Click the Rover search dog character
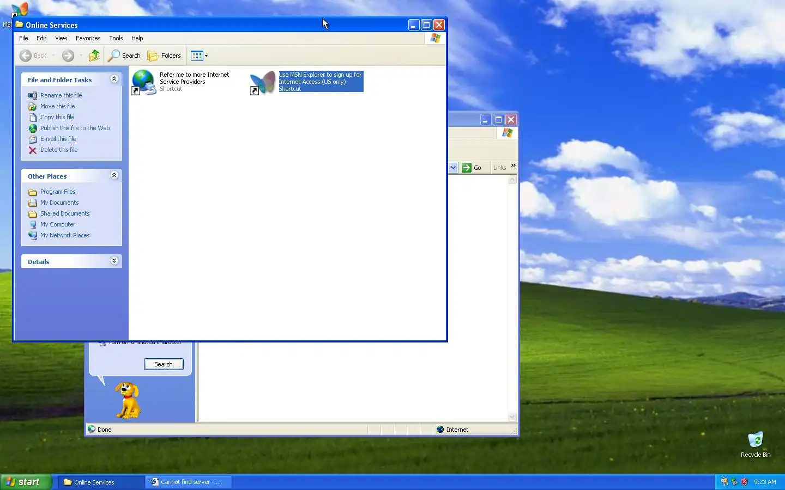785x490 pixels. [128, 400]
